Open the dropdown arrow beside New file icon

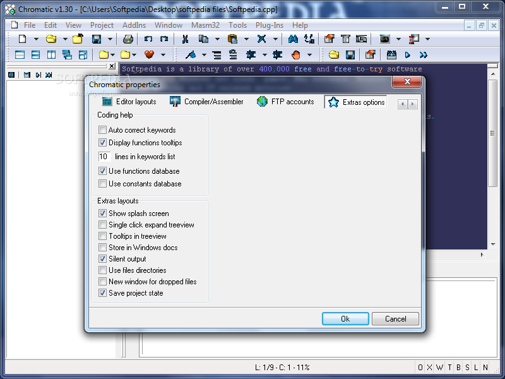click(36, 39)
